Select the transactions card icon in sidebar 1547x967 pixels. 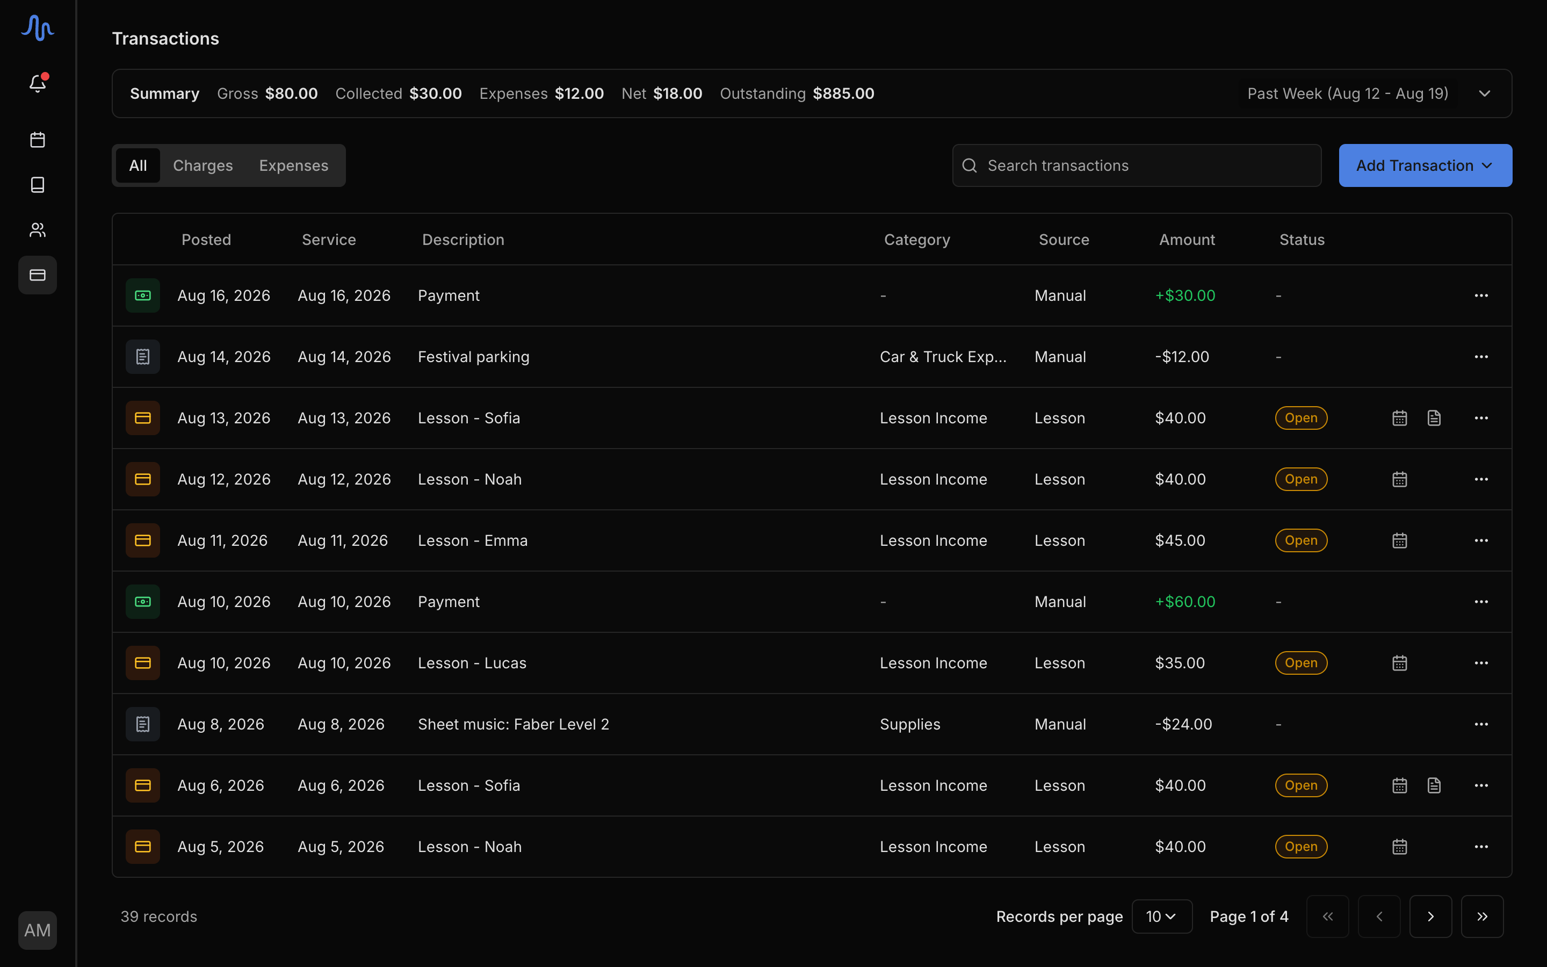pos(38,275)
